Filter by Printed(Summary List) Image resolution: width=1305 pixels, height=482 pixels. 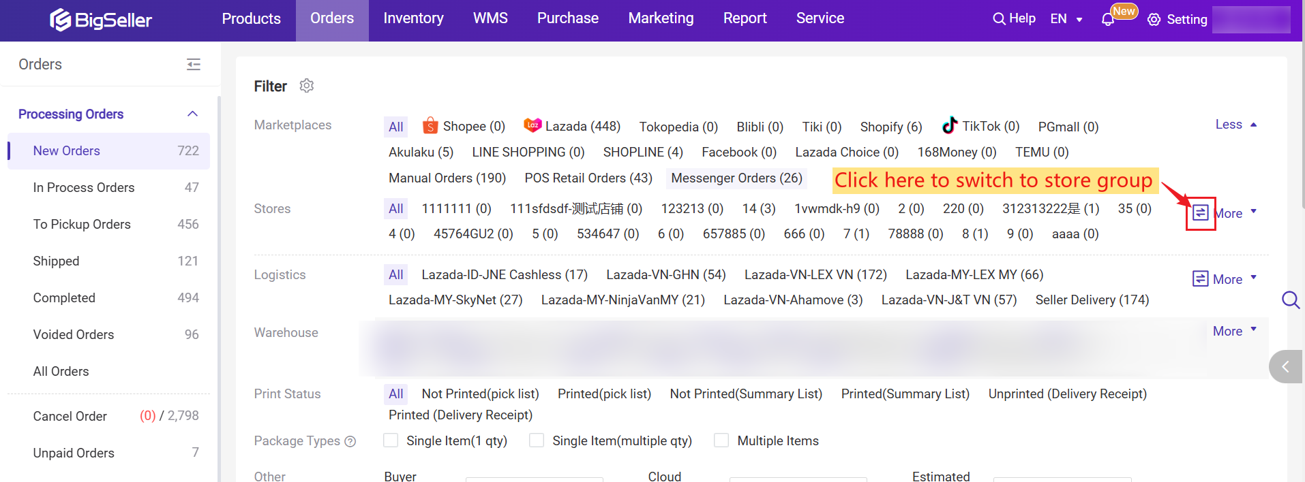(905, 393)
